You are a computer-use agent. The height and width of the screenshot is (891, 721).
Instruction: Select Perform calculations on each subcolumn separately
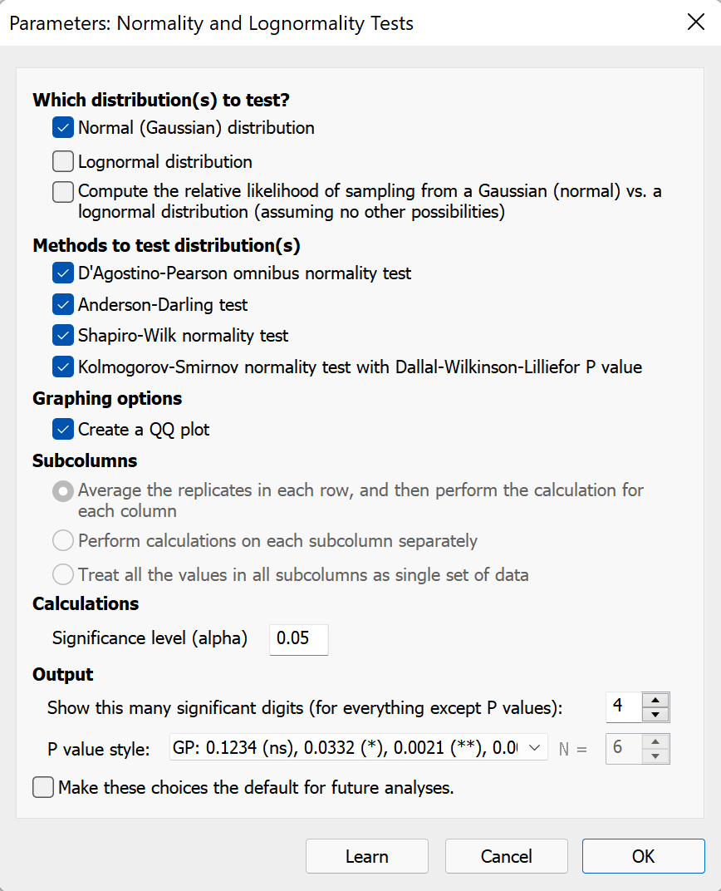tap(62, 540)
